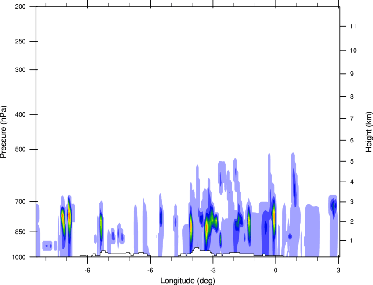Select the 850 pressure tick label
Screen dimensions: 373x285
pos(20,232)
